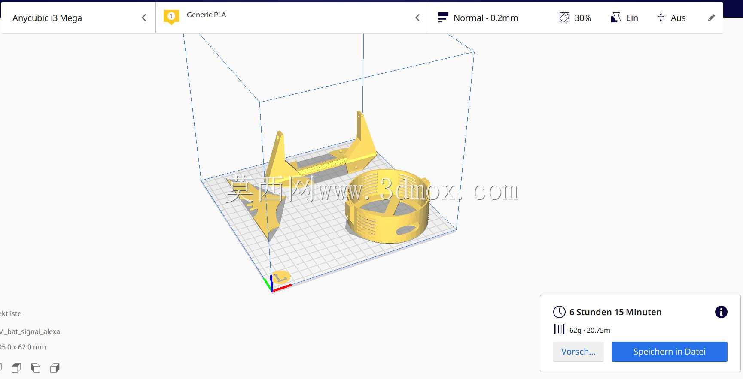Collapse material panel with the chevron arrow

click(417, 18)
